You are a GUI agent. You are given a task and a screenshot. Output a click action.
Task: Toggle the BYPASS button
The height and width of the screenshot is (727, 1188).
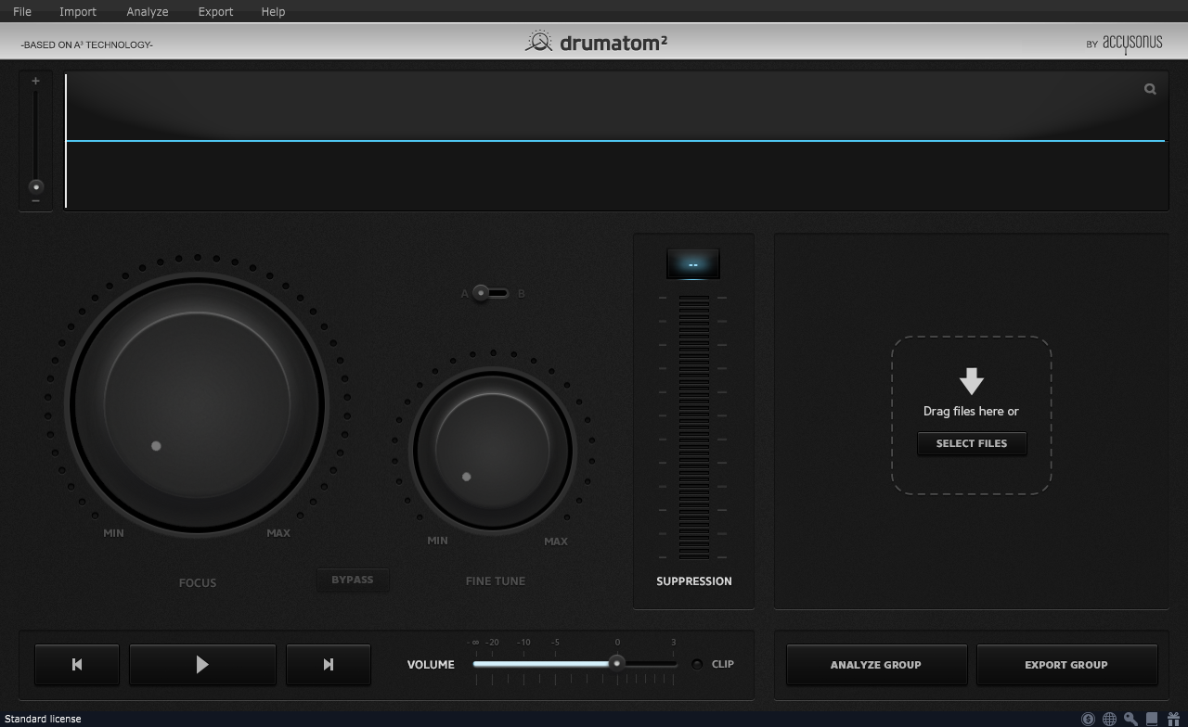(353, 580)
